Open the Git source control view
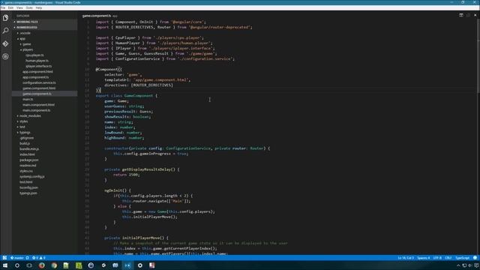480x270 pixels. pyautogui.click(x=5, y=43)
